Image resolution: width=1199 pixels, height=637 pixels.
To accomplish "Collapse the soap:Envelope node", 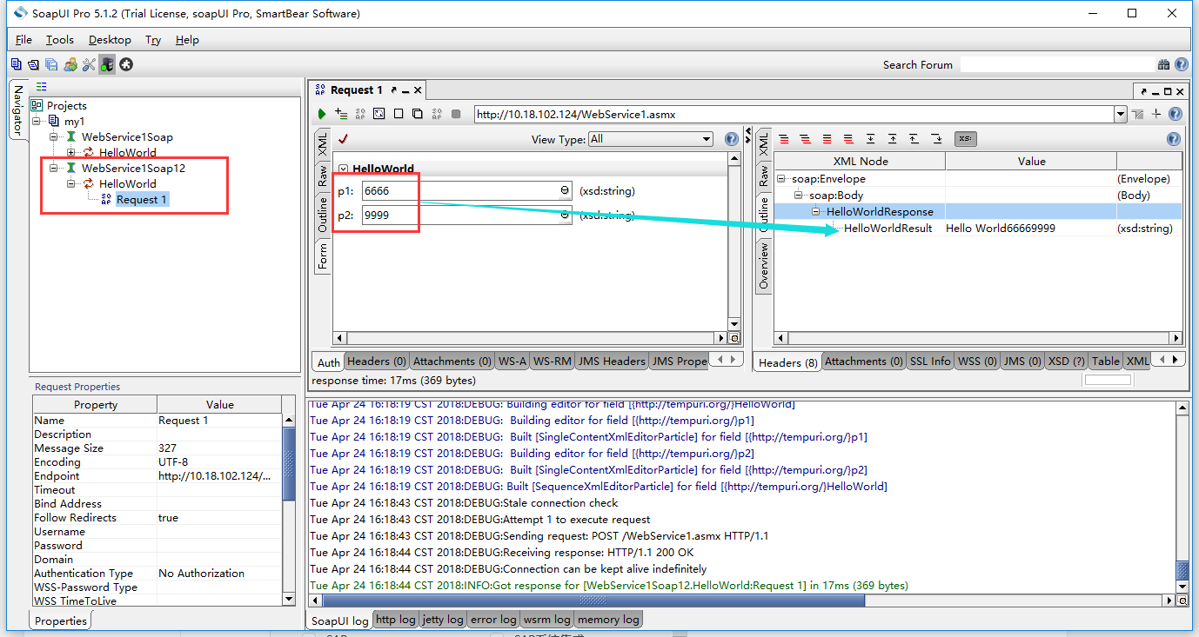I will coord(781,179).
